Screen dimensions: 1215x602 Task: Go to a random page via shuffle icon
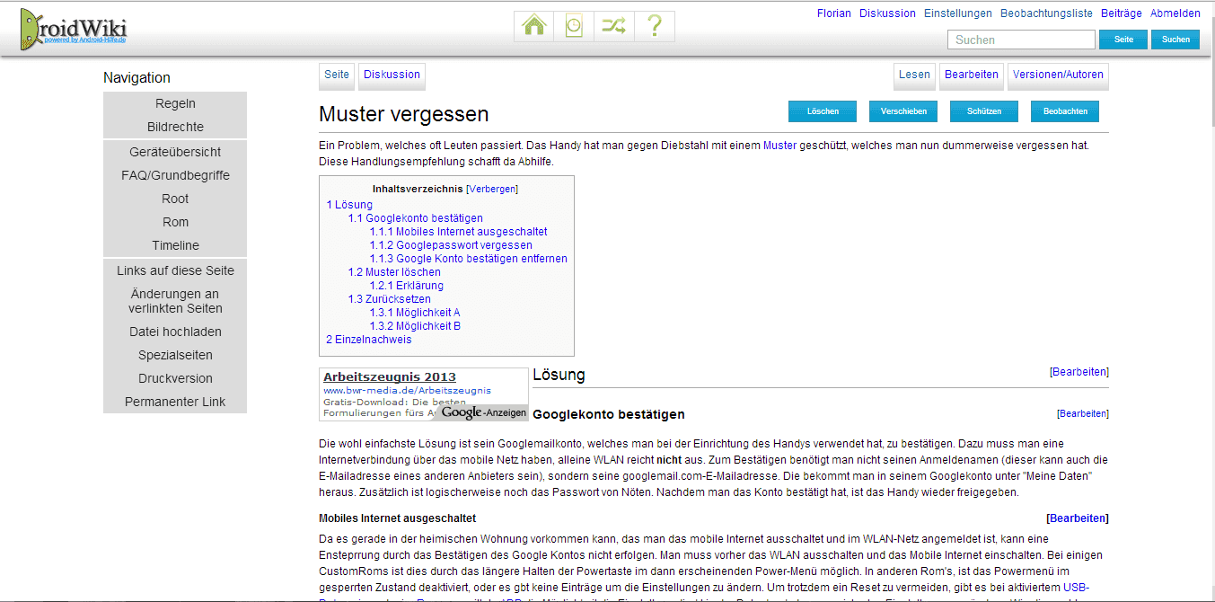coord(613,26)
